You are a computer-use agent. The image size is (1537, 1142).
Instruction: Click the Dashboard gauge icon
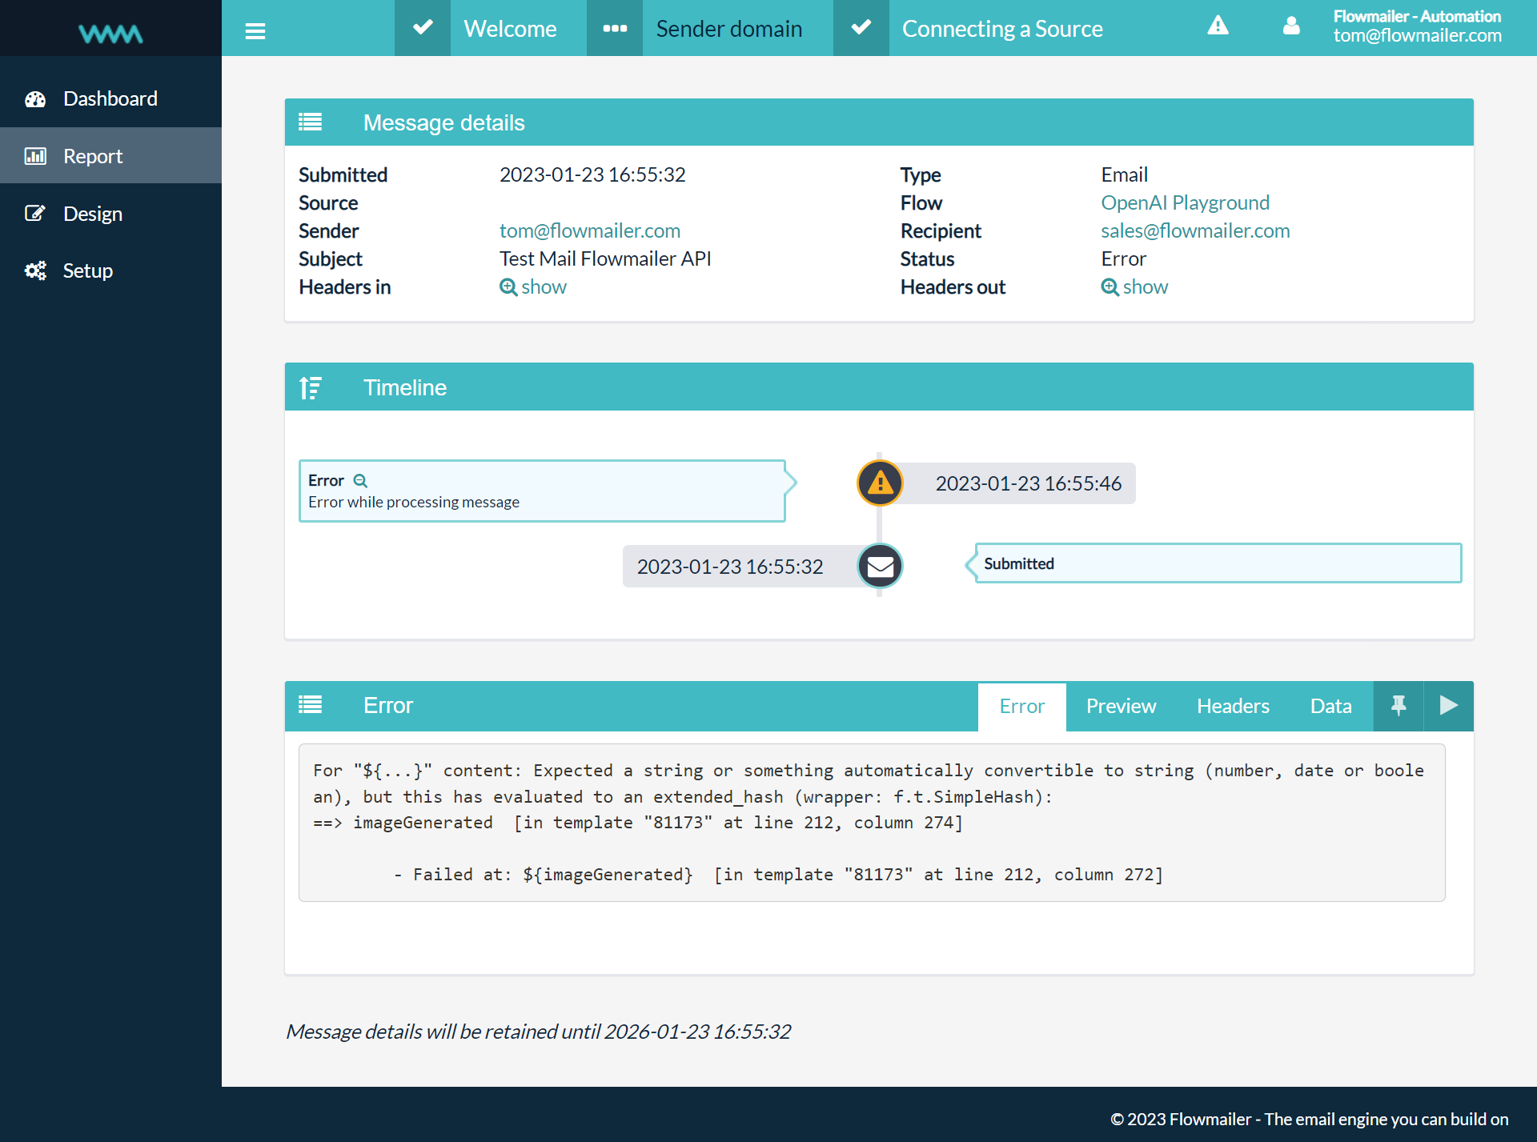pos(35,99)
